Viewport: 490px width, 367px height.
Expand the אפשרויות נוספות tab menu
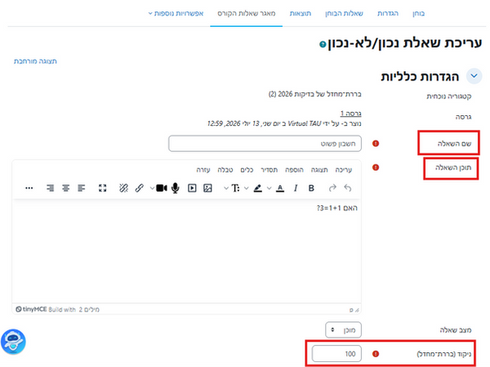(176, 13)
